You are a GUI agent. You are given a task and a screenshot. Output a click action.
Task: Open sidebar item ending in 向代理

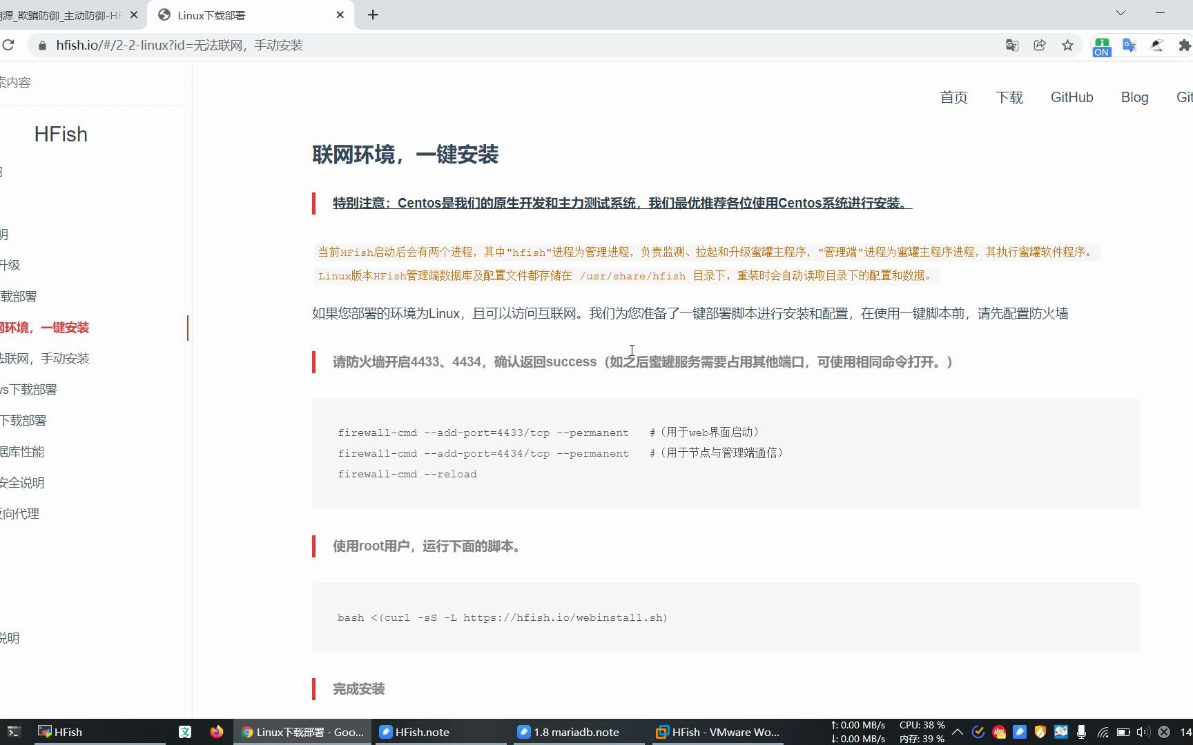click(x=19, y=514)
